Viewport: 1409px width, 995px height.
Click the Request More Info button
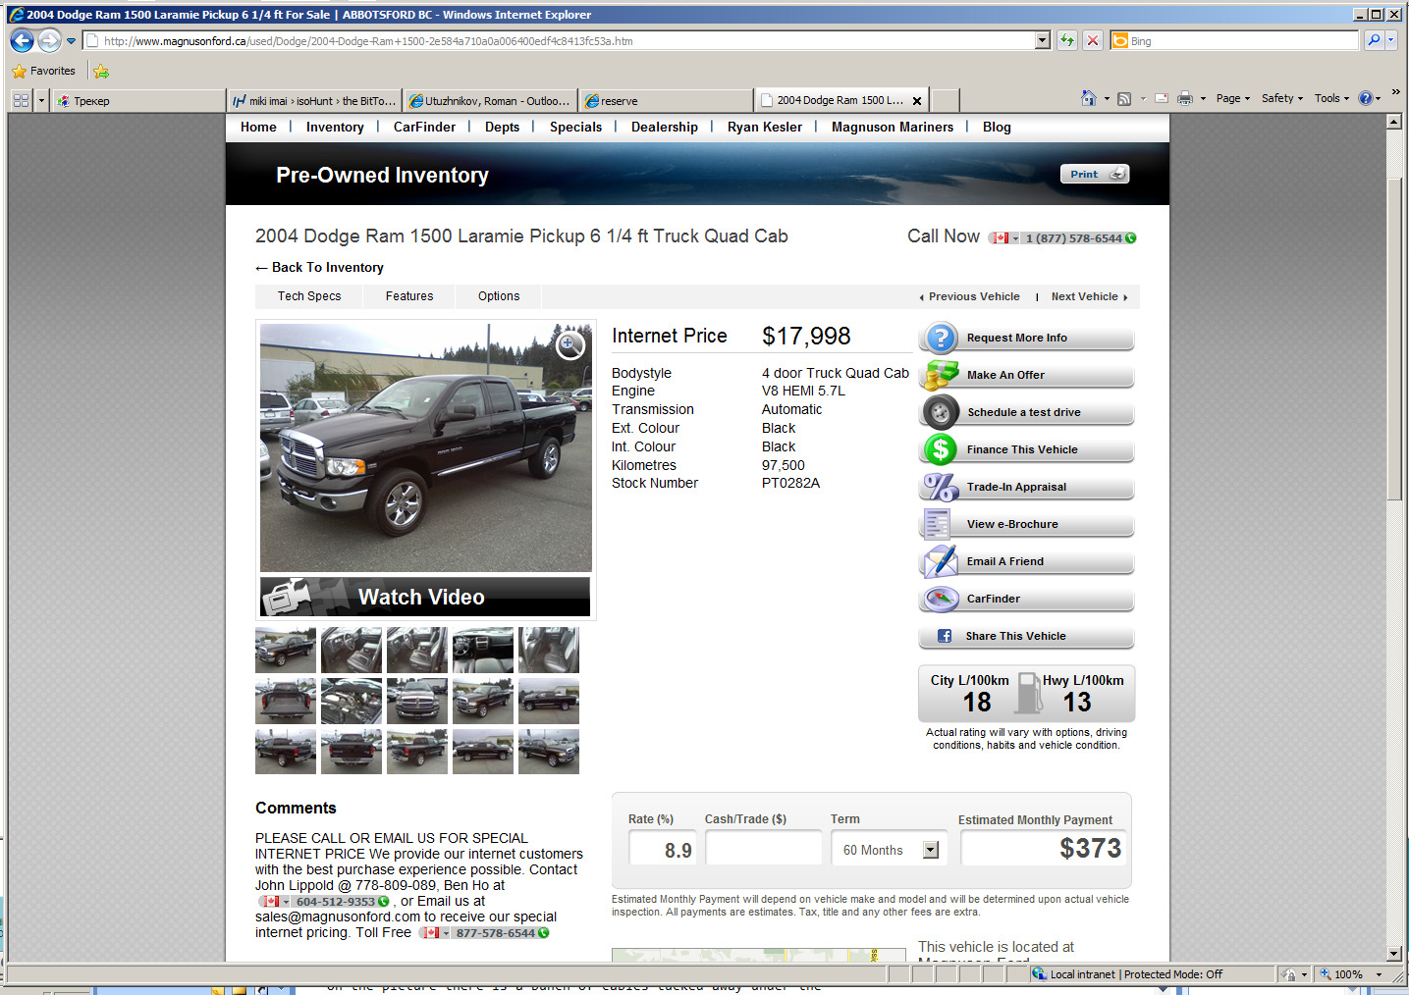1027,338
